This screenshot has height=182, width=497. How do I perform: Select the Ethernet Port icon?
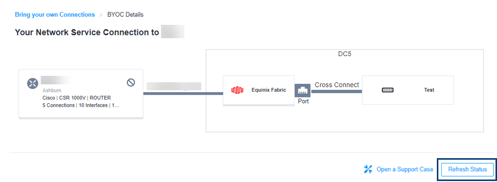click(x=303, y=91)
